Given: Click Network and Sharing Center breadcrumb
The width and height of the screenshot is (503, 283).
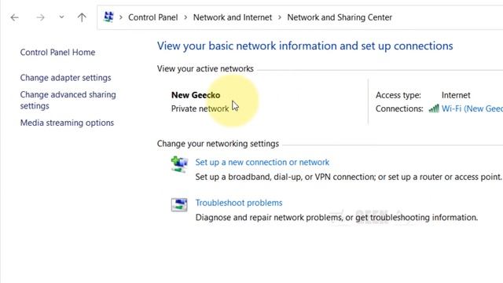Looking at the screenshot, I should pyautogui.click(x=340, y=17).
